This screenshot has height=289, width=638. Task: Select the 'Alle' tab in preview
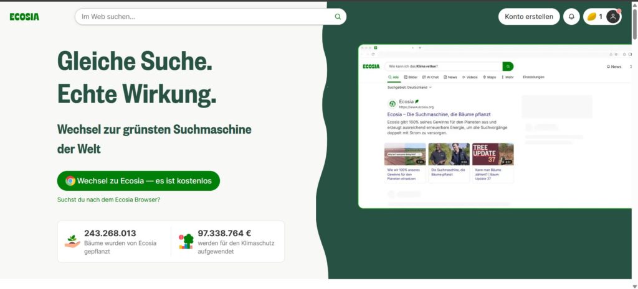coord(394,77)
